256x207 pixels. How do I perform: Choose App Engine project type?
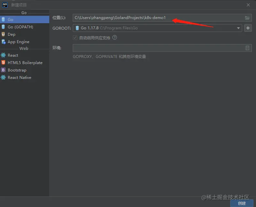coord(24,42)
